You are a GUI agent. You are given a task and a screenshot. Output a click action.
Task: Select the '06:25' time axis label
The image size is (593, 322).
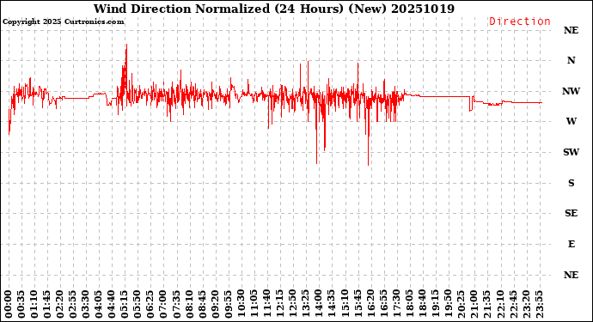(150, 305)
